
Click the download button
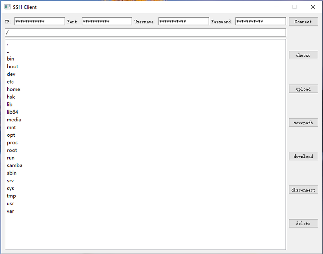click(303, 156)
